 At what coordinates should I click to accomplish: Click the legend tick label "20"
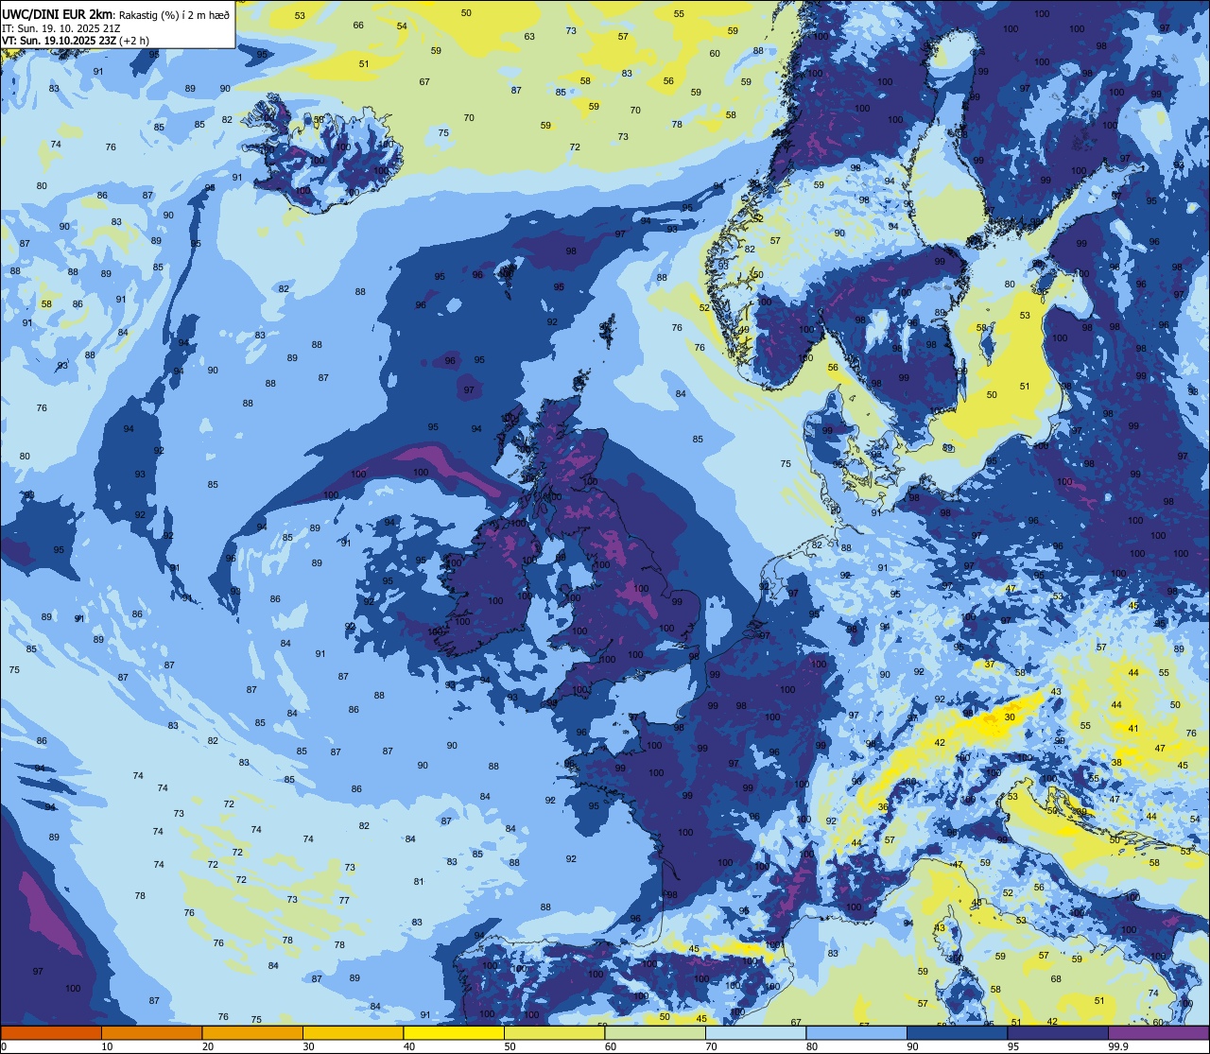[208, 1046]
